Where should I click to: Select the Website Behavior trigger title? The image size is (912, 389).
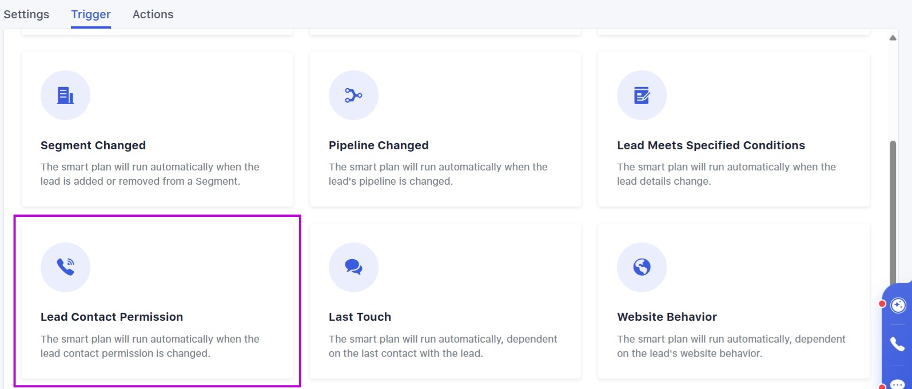pos(667,317)
